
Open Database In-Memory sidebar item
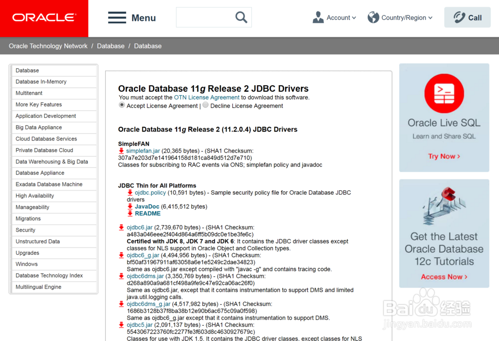54,82
